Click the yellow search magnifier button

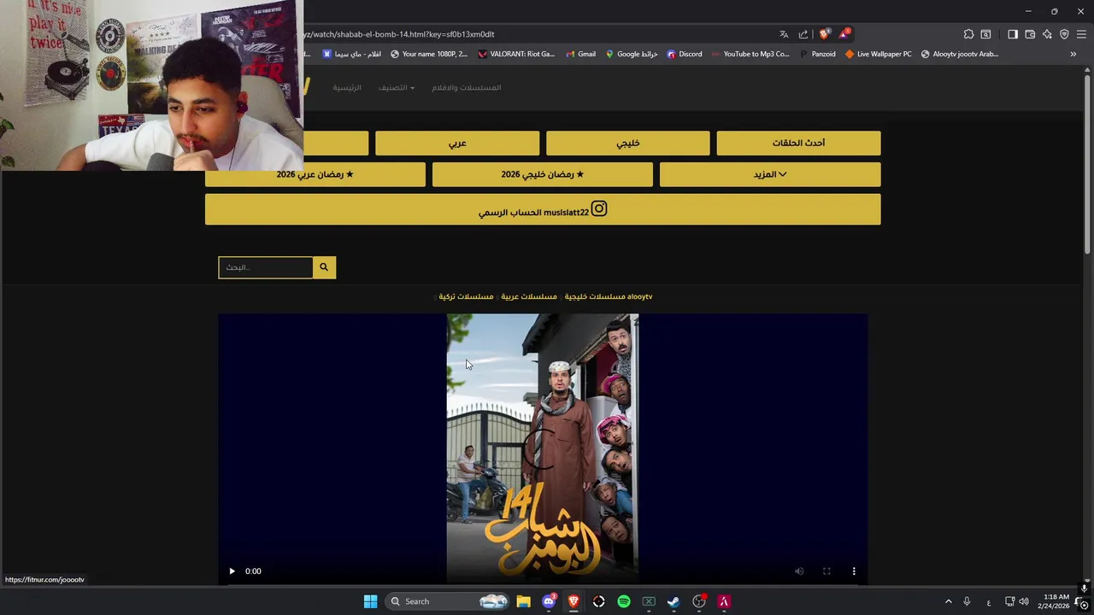[324, 267]
